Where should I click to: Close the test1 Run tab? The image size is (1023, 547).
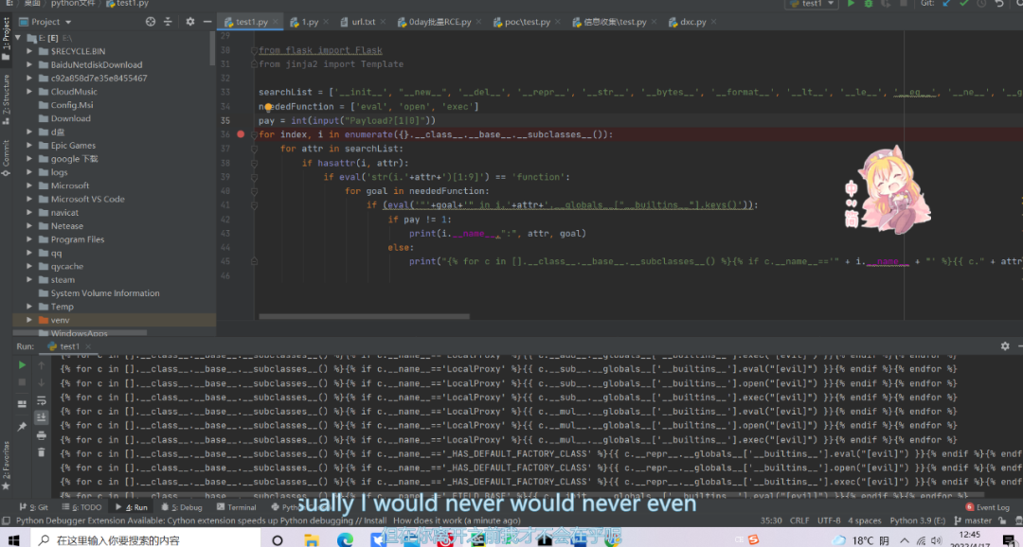[x=88, y=347]
